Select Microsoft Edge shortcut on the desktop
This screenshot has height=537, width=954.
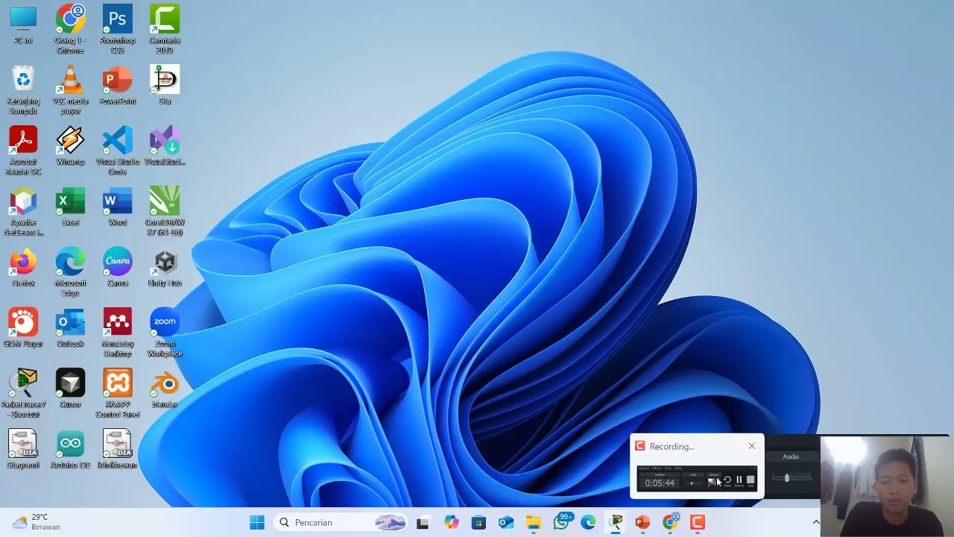point(70,272)
